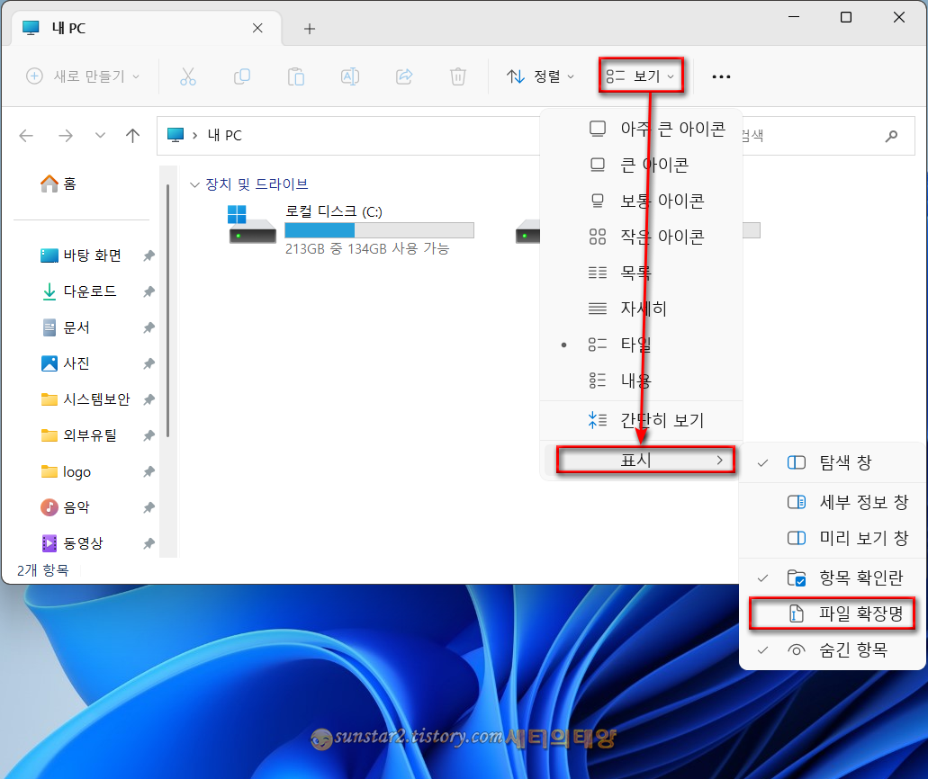Click the Local Disk C capacity bar

379,229
